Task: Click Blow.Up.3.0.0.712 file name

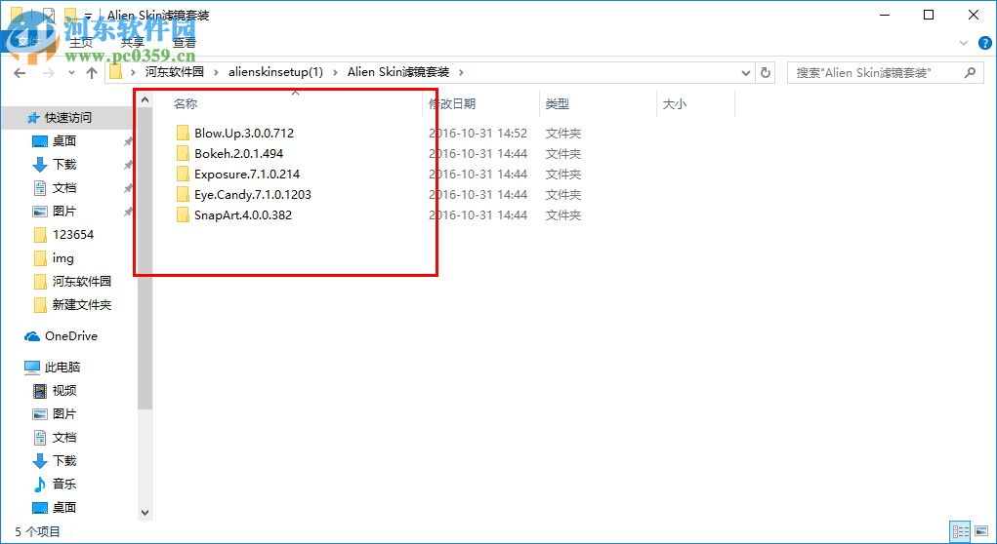Action: 244,133
